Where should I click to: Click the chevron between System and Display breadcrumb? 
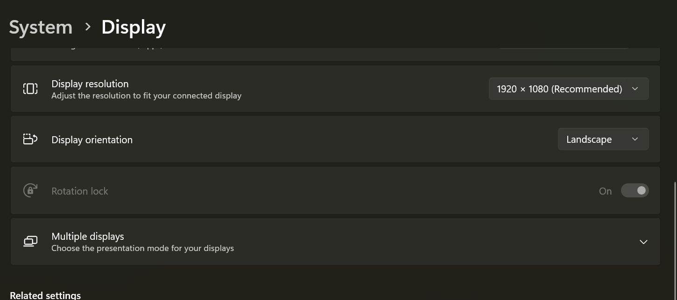coord(87,28)
